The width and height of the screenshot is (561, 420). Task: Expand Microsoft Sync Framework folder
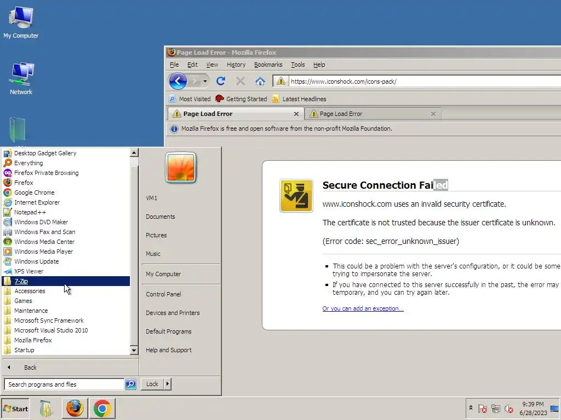(x=66, y=320)
